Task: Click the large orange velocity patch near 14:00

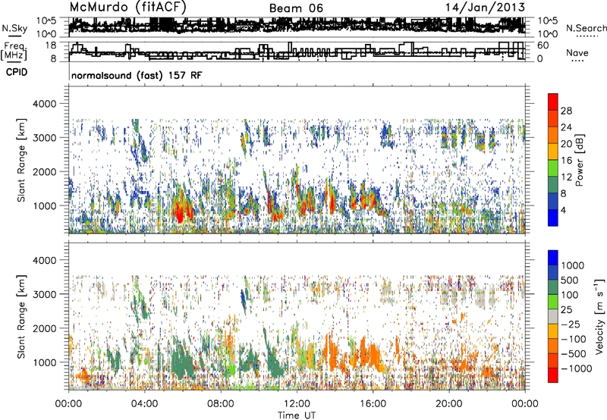Action: (x=333, y=354)
